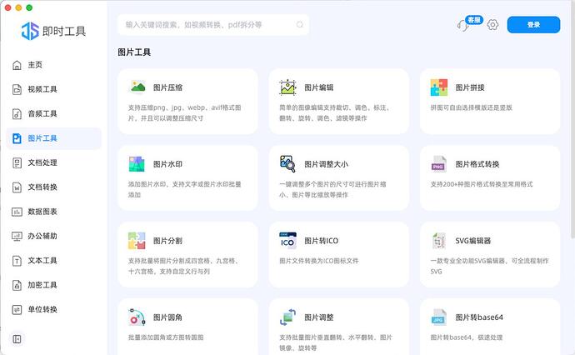This screenshot has height=355, width=575.
Task: Click the SVG编辑器 icon
Action: click(x=439, y=240)
